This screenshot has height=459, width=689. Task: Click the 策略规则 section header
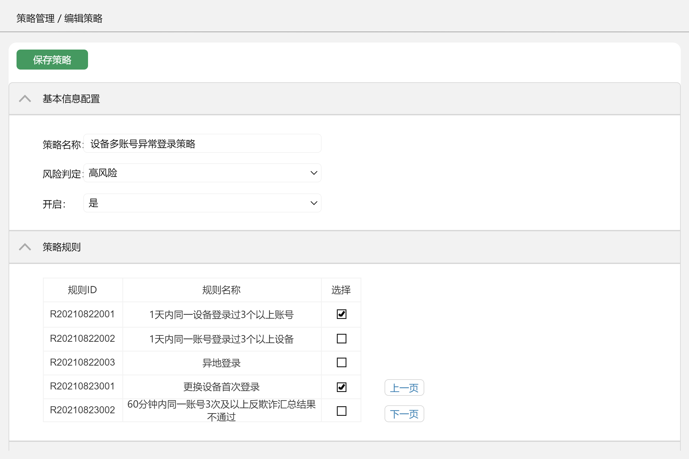coord(344,247)
